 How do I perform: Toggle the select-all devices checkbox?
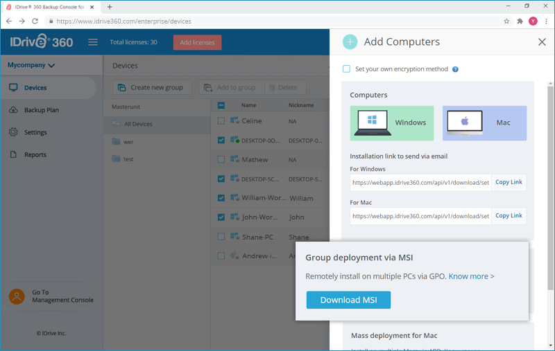coord(221,105)
